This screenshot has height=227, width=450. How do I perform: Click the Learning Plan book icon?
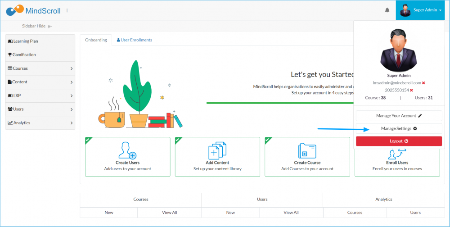click(10, 41)
